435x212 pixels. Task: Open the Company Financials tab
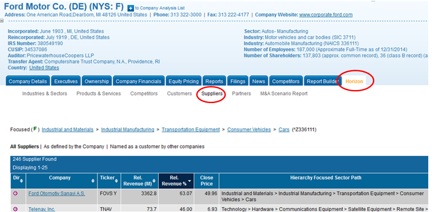(x=139, y=81)
